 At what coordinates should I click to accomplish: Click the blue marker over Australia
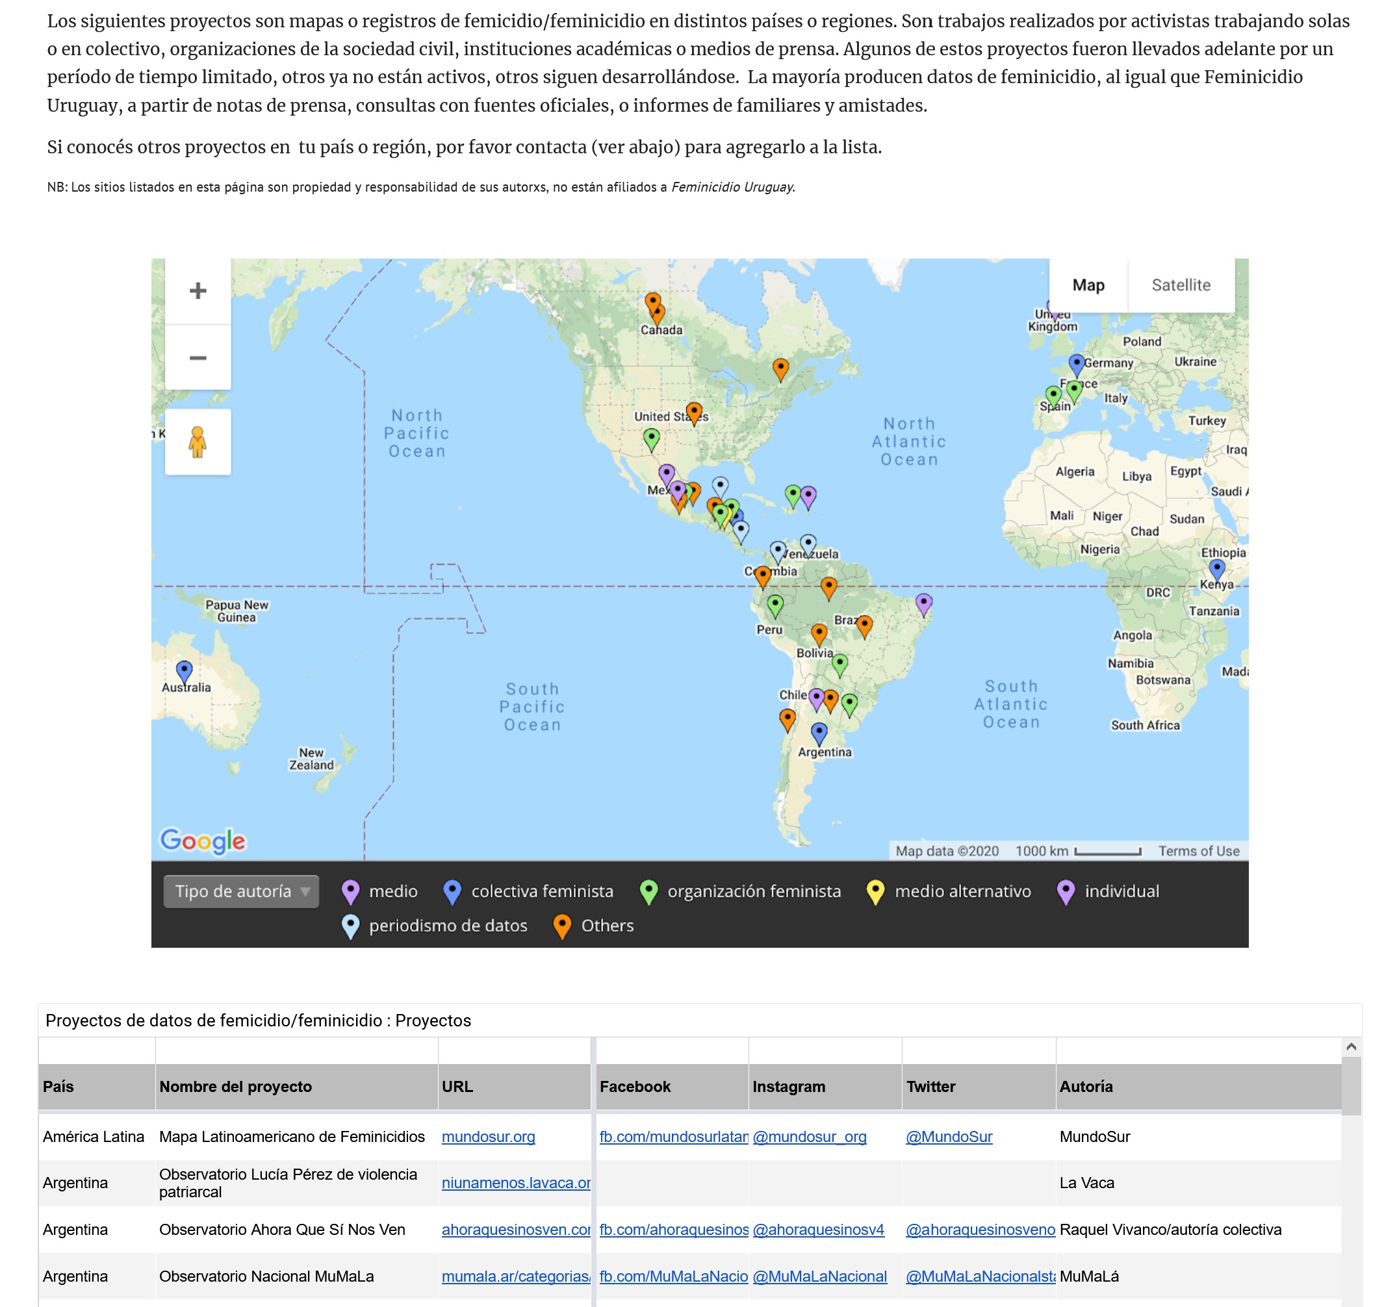[x=184, y=672]
